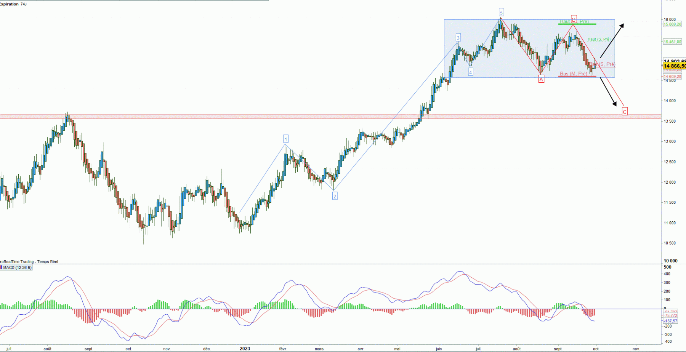Select the green 15 889,20 price label
686x352 pixels.
coord(672,24)
